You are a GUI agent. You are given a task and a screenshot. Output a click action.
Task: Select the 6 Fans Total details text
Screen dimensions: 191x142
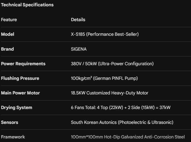coord(121,108)
